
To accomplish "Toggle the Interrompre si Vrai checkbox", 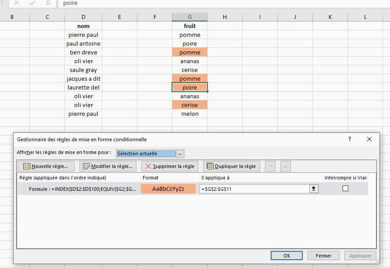I will [345, 189].
